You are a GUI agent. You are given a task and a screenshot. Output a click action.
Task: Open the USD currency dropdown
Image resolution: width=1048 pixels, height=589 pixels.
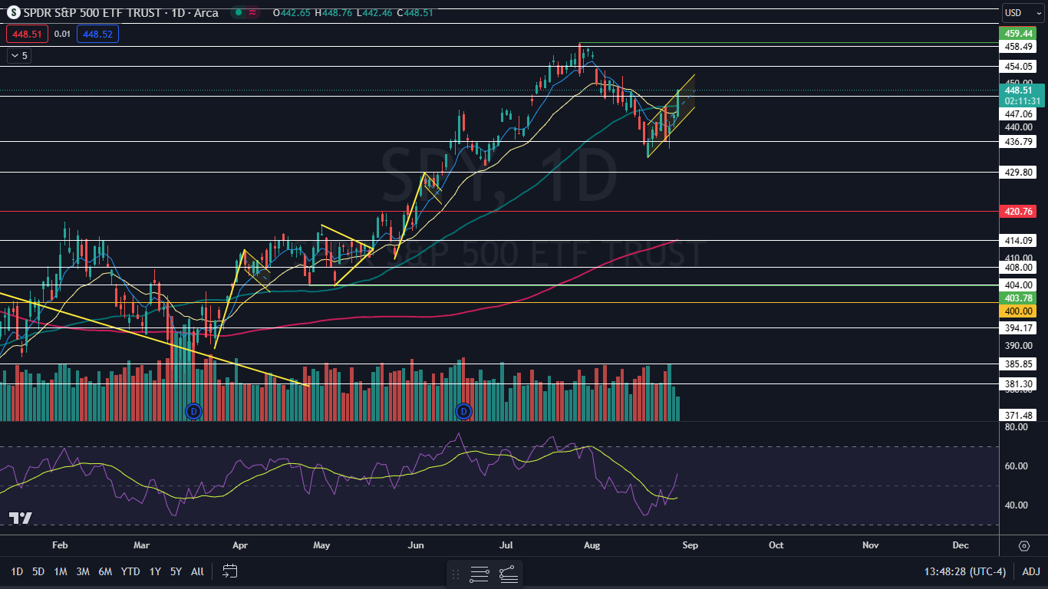(1023, 12)
